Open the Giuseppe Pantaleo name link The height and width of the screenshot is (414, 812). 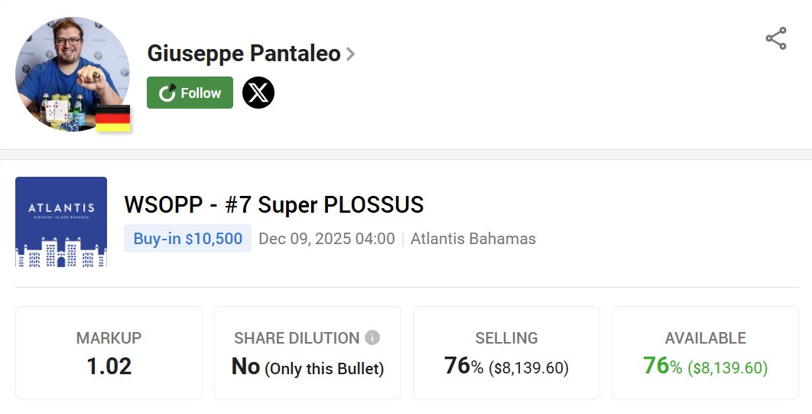(244, 54)
